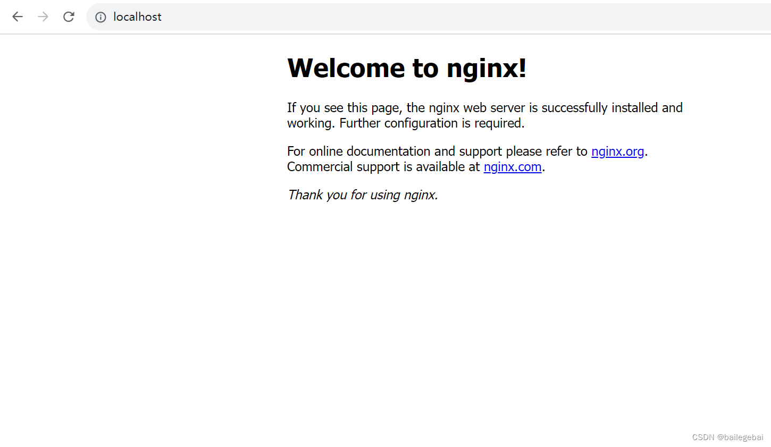
Task: Open the nginx.com commercial support link
Action: pos(513,167)
